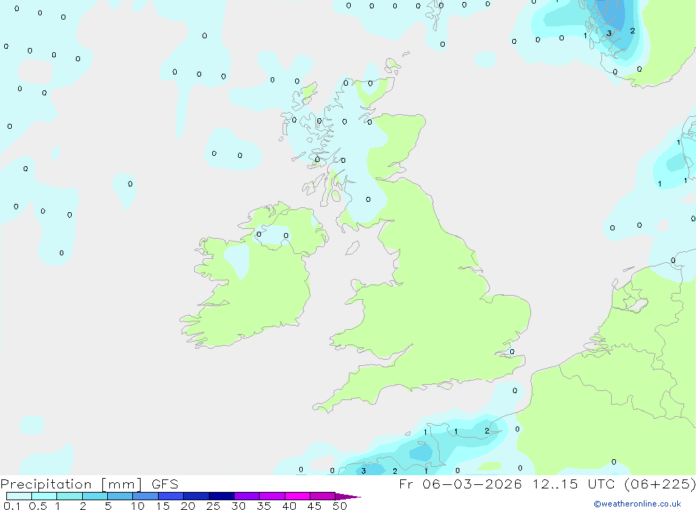This screenshot has height=510, width=696.
Task: Click the '0.1' legend scale label
Action: click(x=12, y=506)
